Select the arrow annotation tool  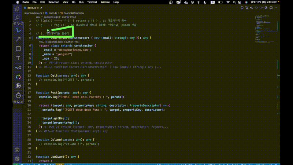click(x=18, y=38)
